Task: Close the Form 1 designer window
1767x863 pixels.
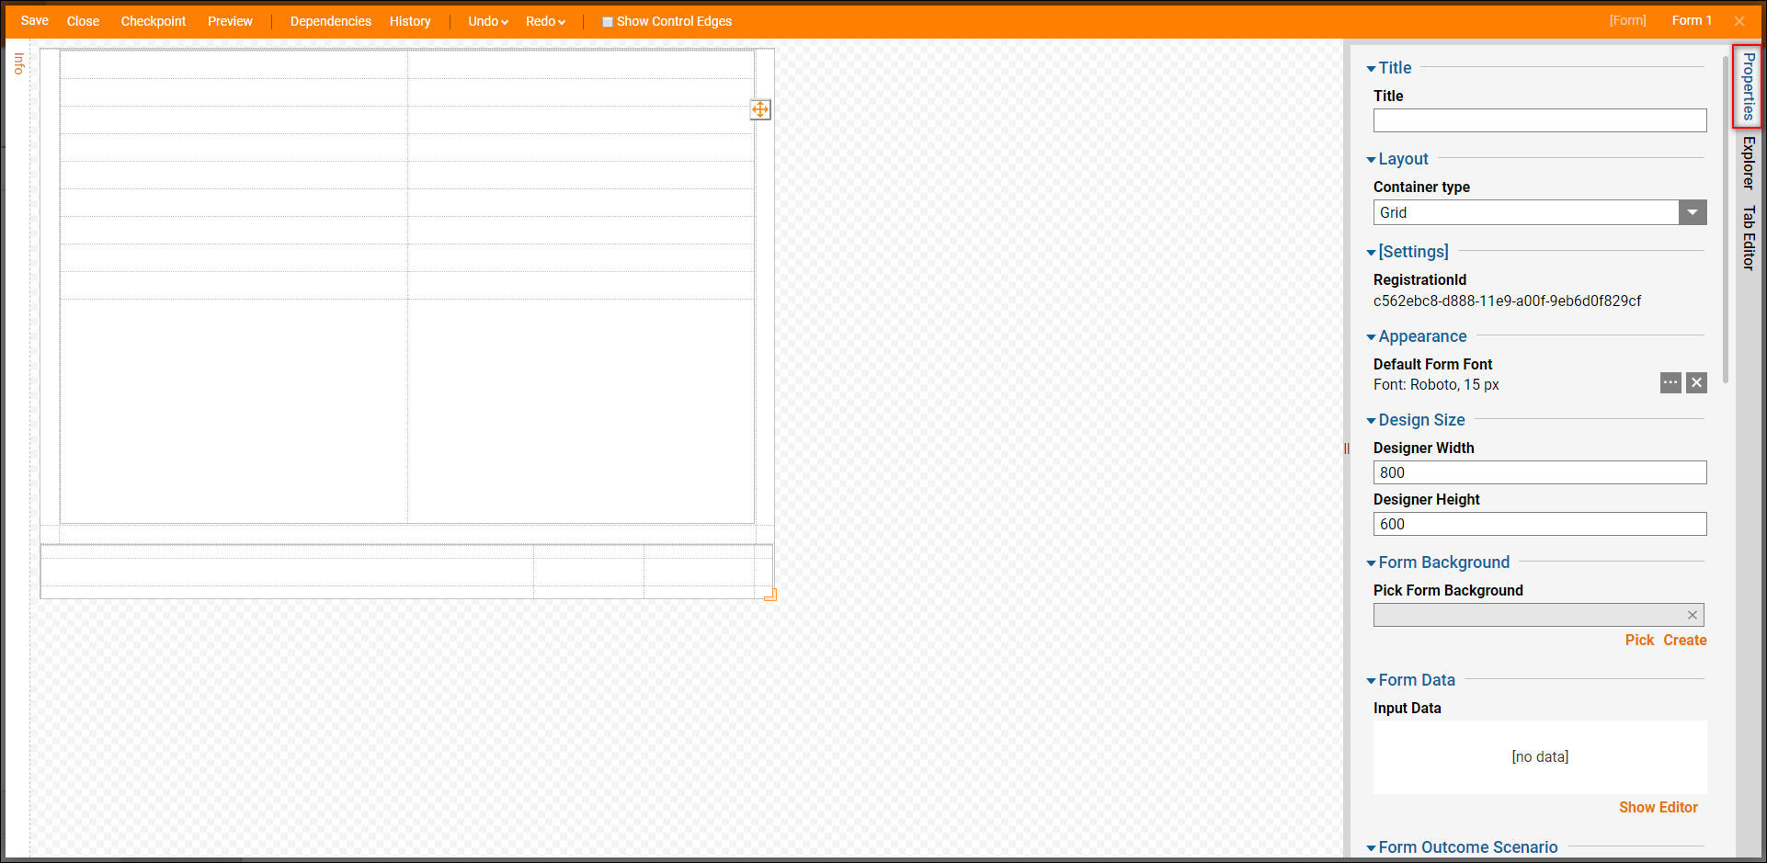Action: (1739, 20)
